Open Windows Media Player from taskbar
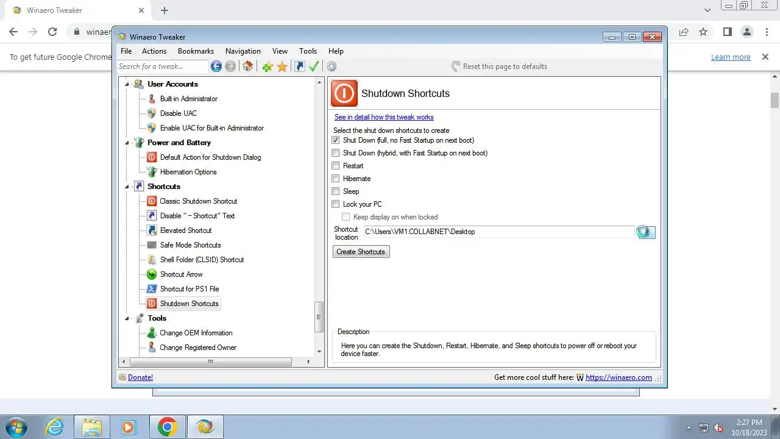Image resolution: width=780 pixels, height=439 pixels. (x=129, y=427)
